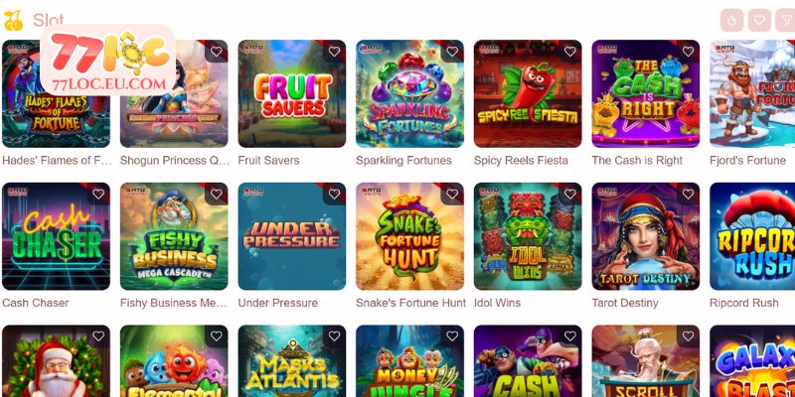Click the hot games flame icon
This screenshot has width=795, height=397.
click(x=731, y=20)
